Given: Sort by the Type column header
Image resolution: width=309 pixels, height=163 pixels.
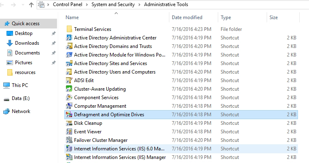Looking at the screenshot, I should (226, 17).
